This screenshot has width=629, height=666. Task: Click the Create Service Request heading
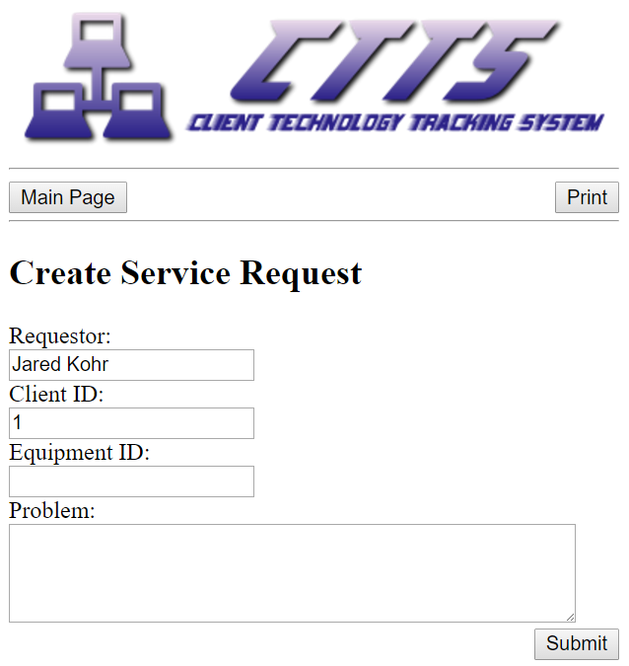tap(185, 273)
